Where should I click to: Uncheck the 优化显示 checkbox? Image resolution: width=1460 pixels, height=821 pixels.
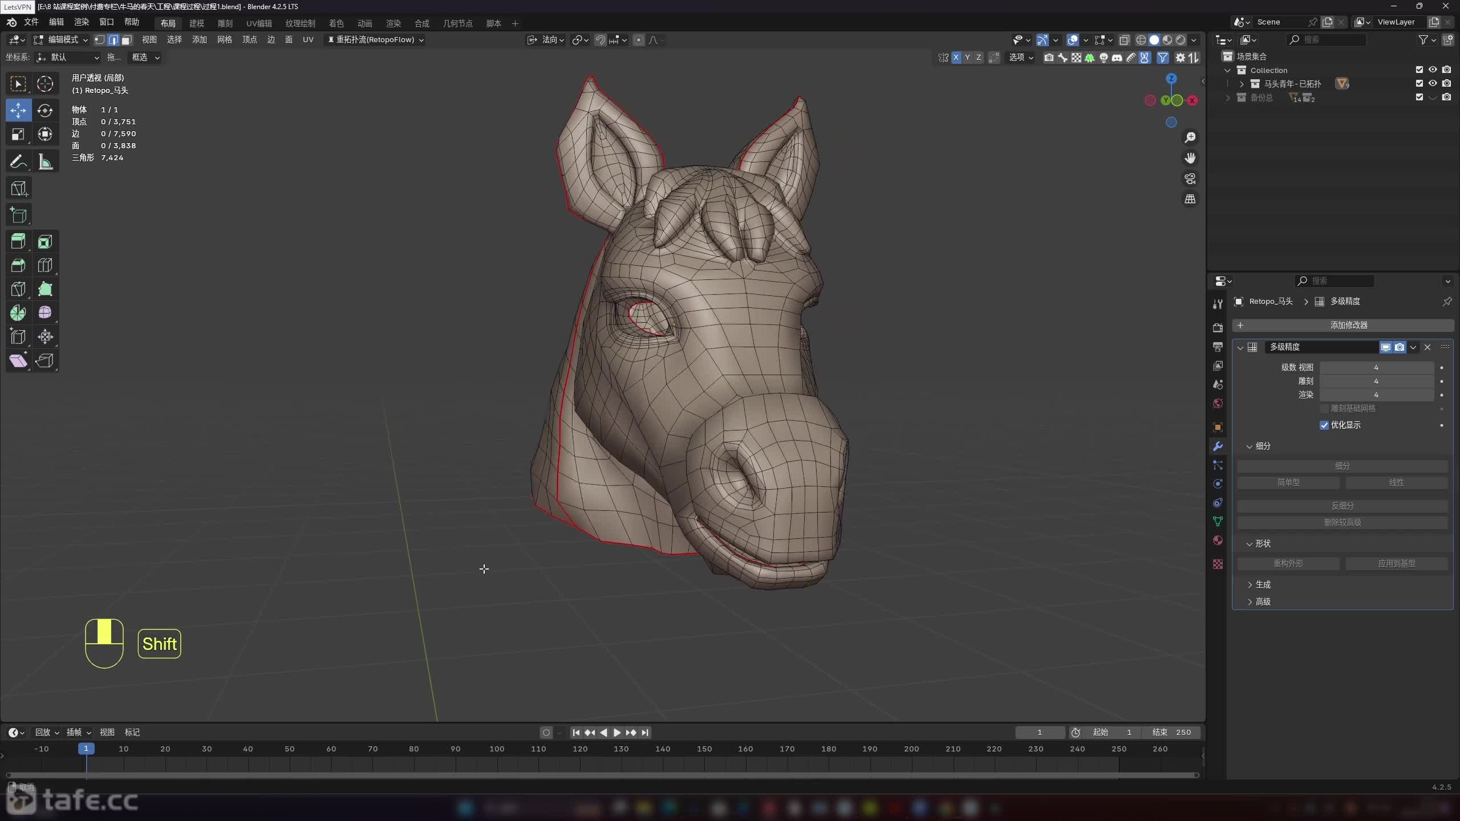pyautogui.click(x=1324, y=425)
